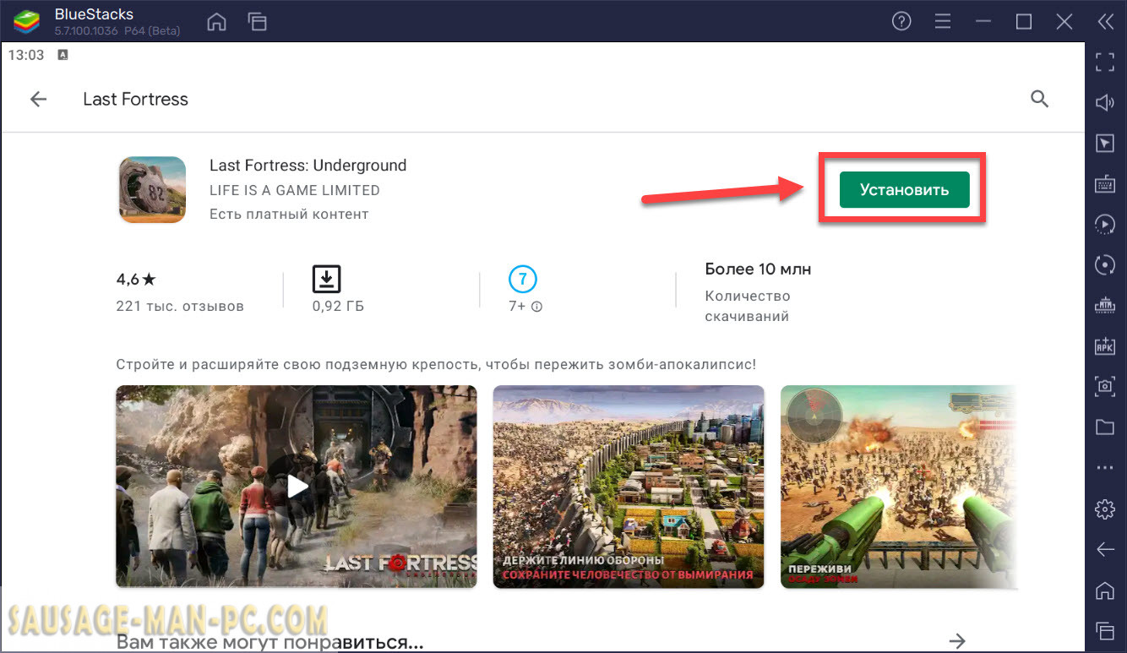This screenshot has height=653, width=1127.
Task: Click the circular play macro icon in sidebar
Action: click(x=1105, y=224)
